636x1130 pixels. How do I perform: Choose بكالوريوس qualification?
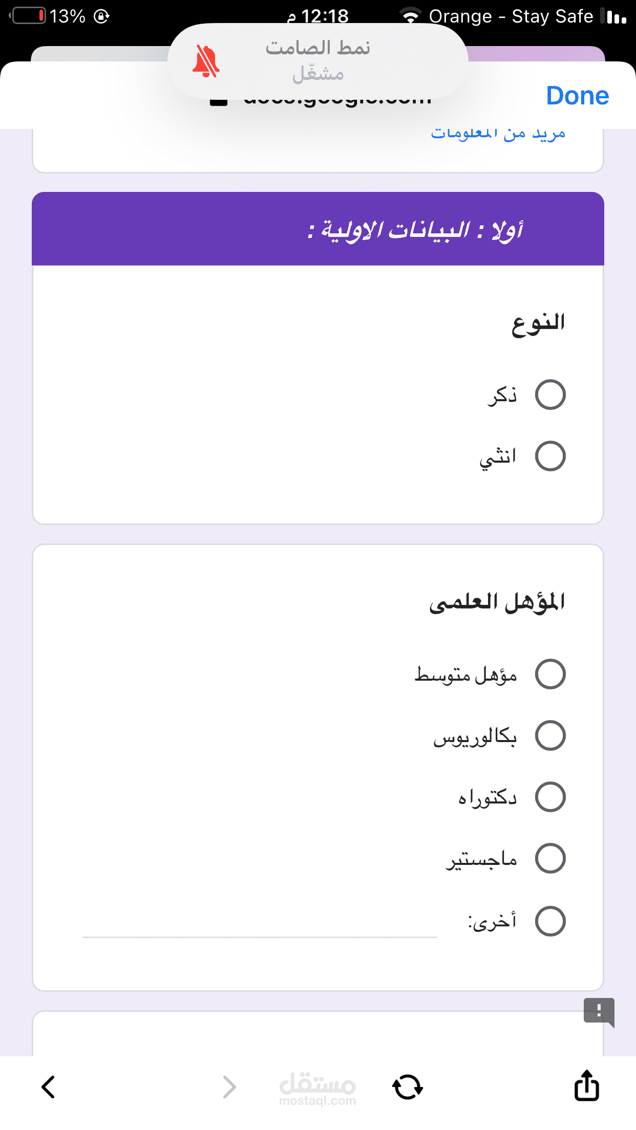tap(550, 735)
